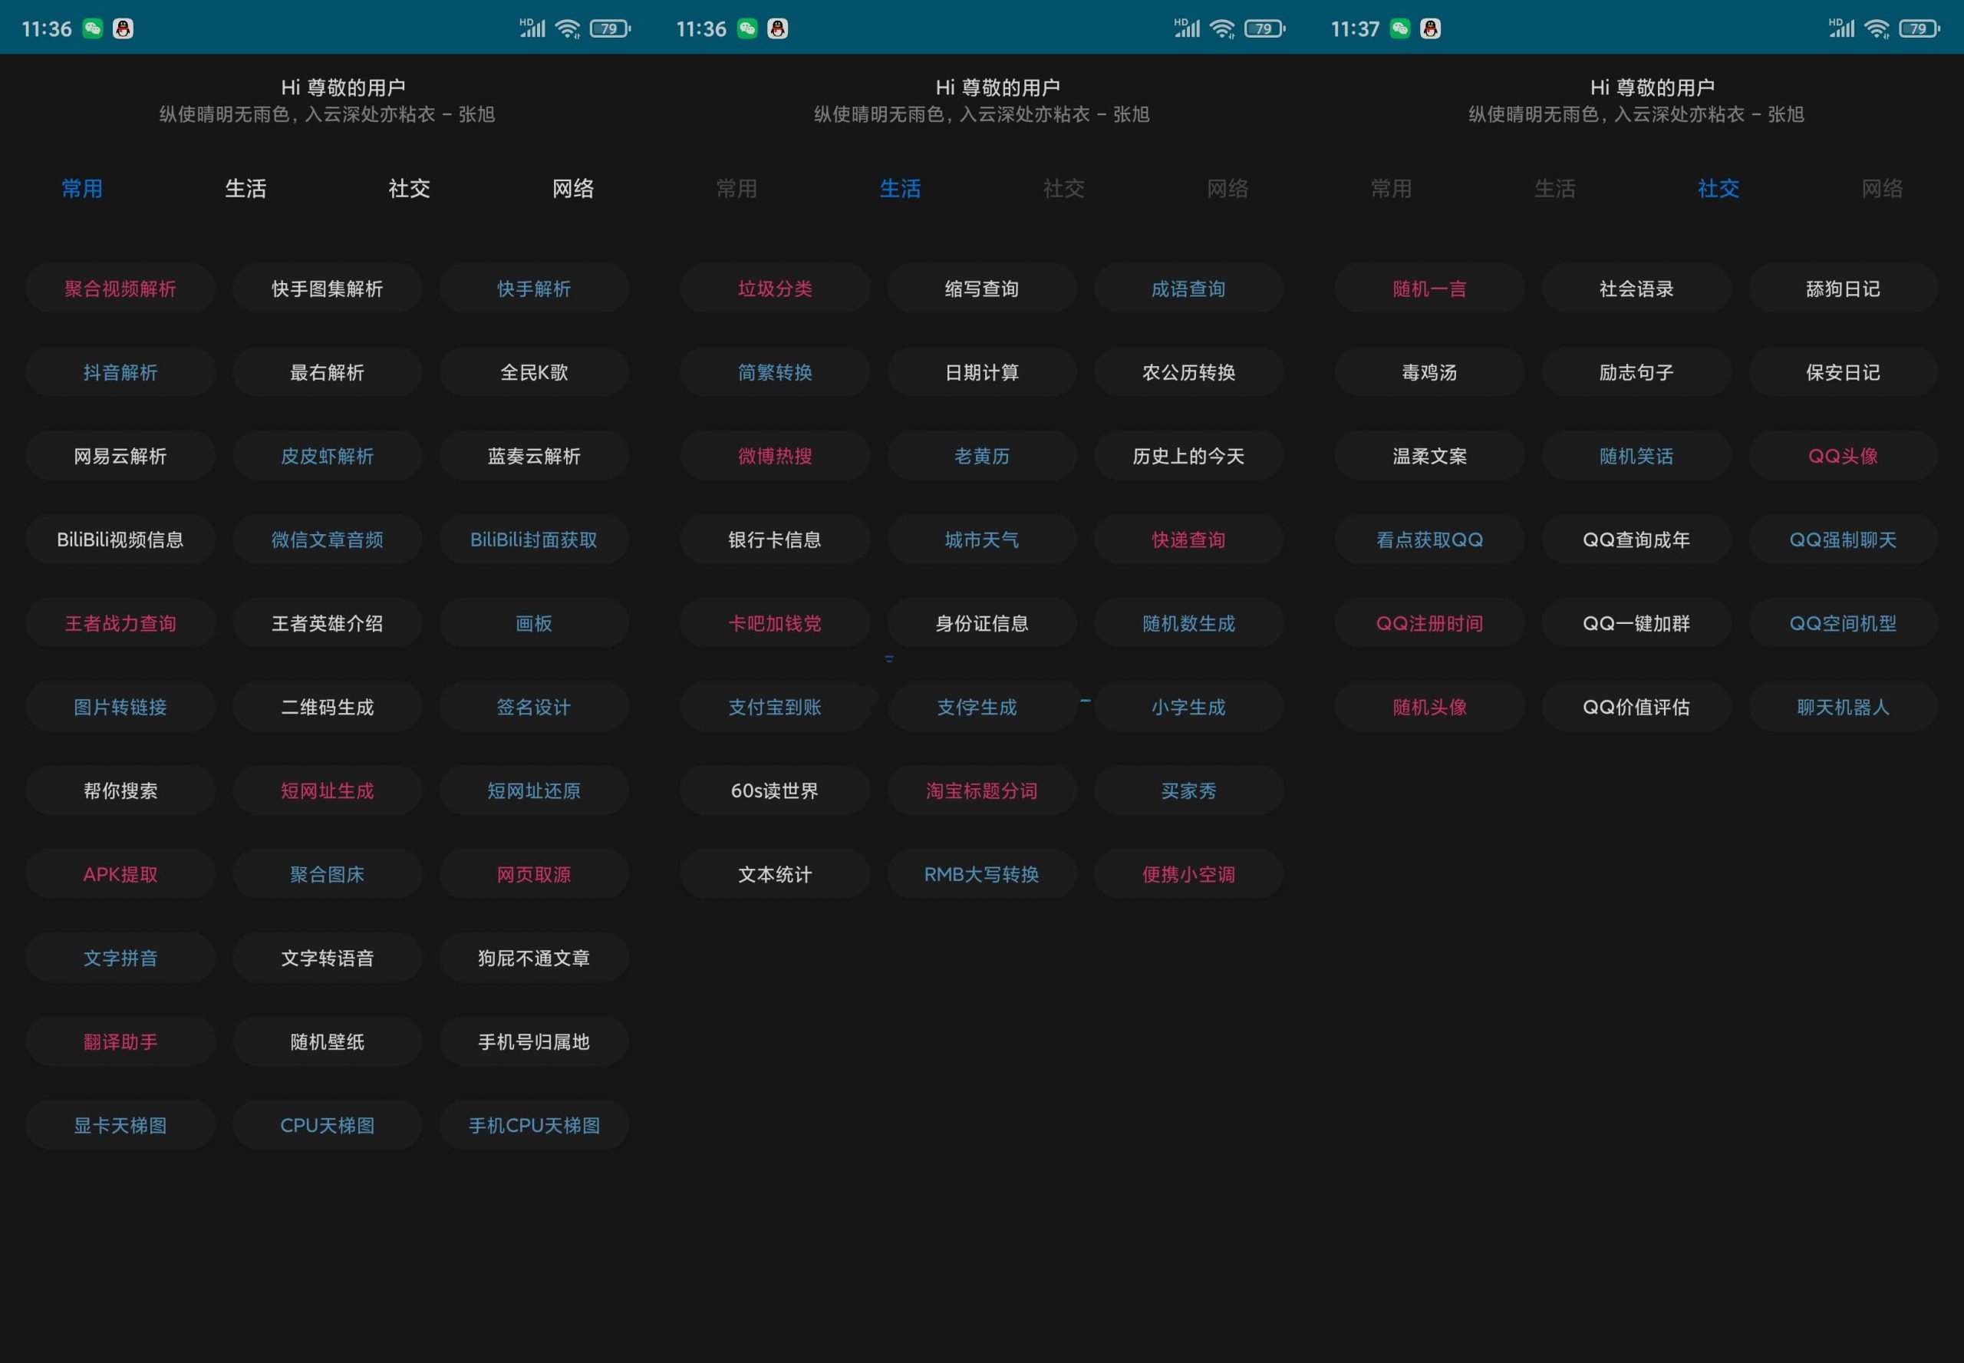Image resolution: width=1964 pixels, height=1363 pixels.
Task: Open 手机CPU天梯图 chart
Action: coord(534,1126)
